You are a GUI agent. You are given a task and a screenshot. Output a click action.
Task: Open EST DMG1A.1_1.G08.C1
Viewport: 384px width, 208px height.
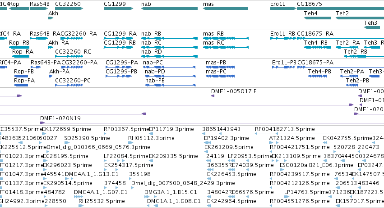(x=153, y=206)
